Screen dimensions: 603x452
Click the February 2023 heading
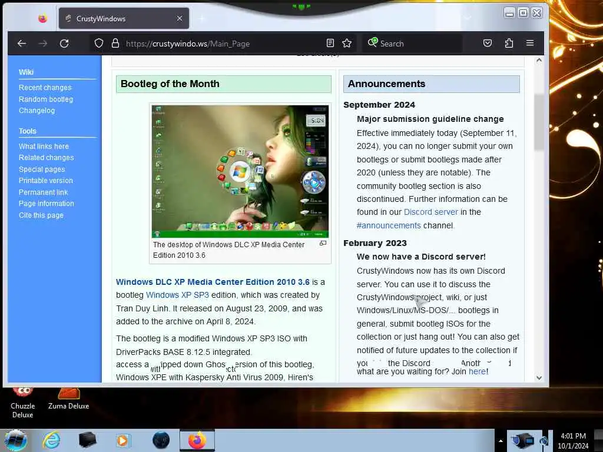375,243
